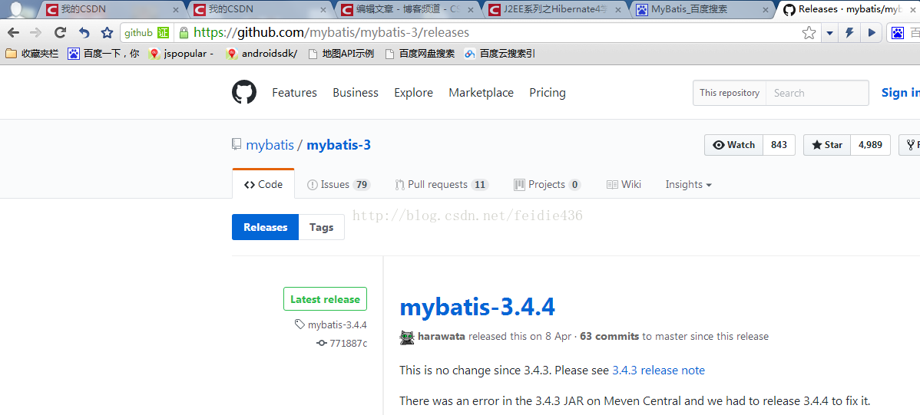Click the lightning bolt speed mode icon
The image size is (920, 415).
[x=849, y=33]
